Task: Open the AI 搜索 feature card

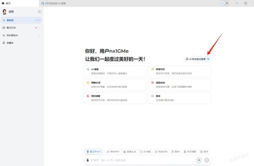Action: pos(115,71)
